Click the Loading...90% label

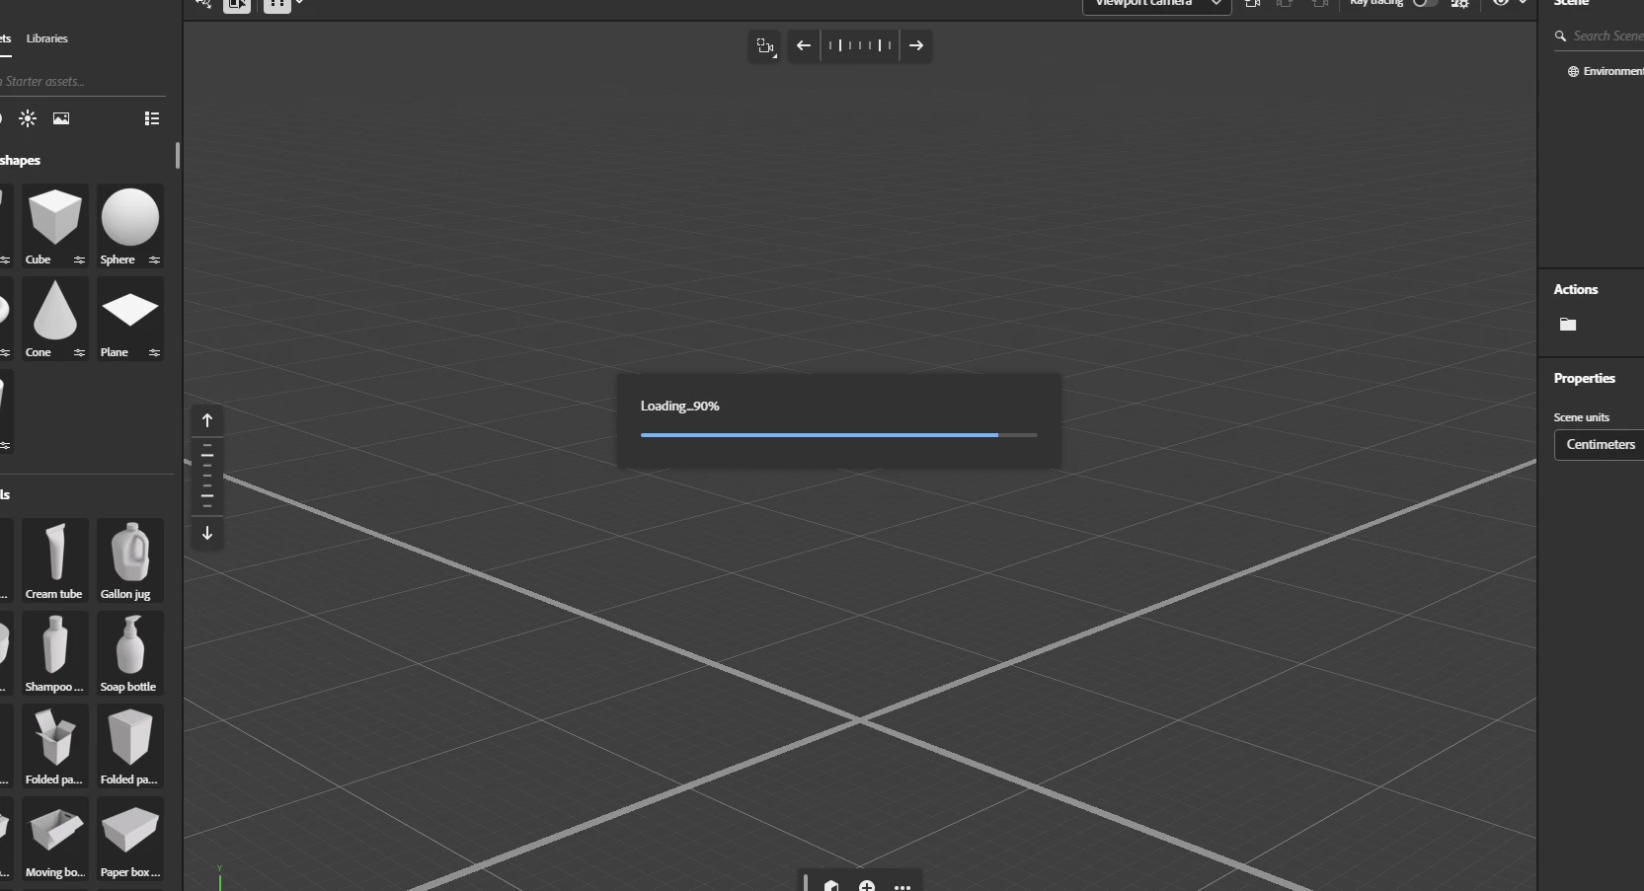click(x=679, y=406)
